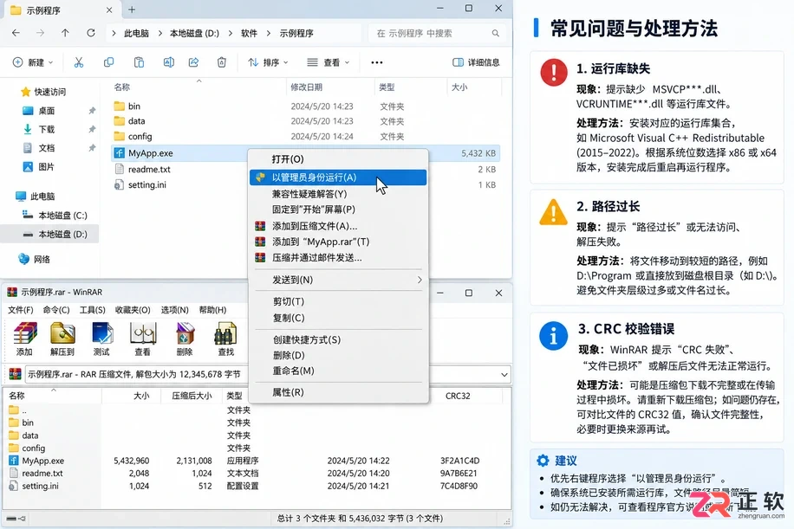The height and width of the screenshot is (529, 794).
Task: Open the 新建 (New) dropdown
Action: [32, 62]
